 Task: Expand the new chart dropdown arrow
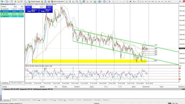tap(4, 1)
